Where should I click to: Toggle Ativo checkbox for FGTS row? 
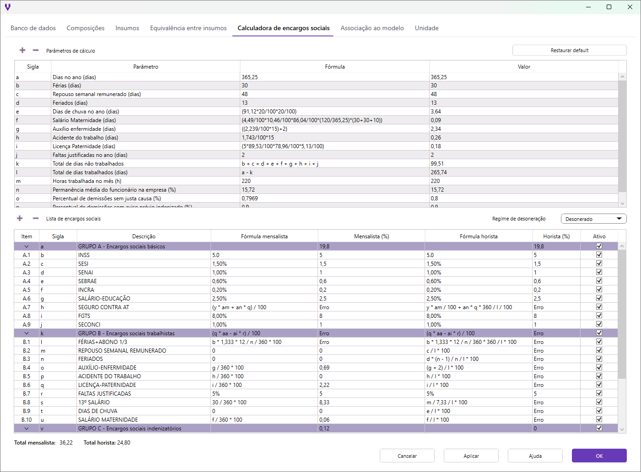[599, 316]
